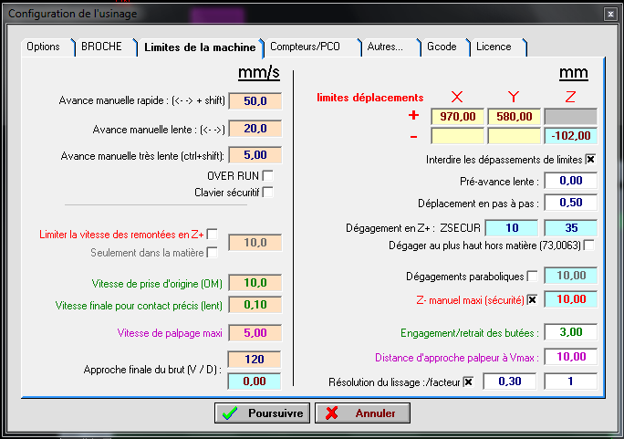
Task: Open the BROCHE tab
Action: 101,47
